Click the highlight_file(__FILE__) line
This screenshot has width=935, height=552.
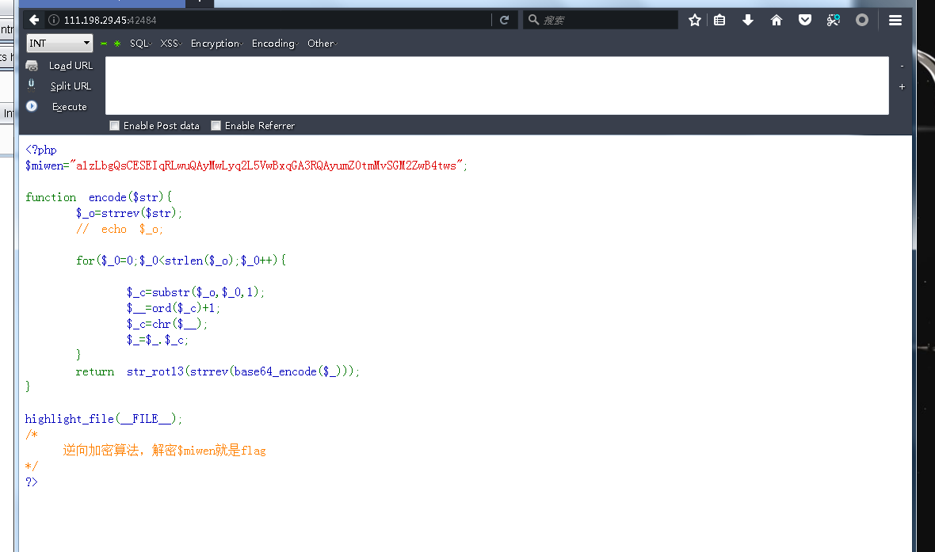[x=104, y=419]
